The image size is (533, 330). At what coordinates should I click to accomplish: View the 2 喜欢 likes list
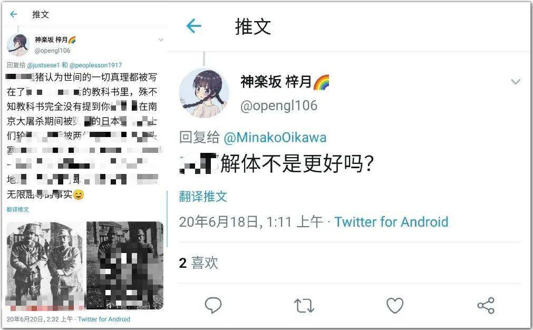click(x=199, y=263)
